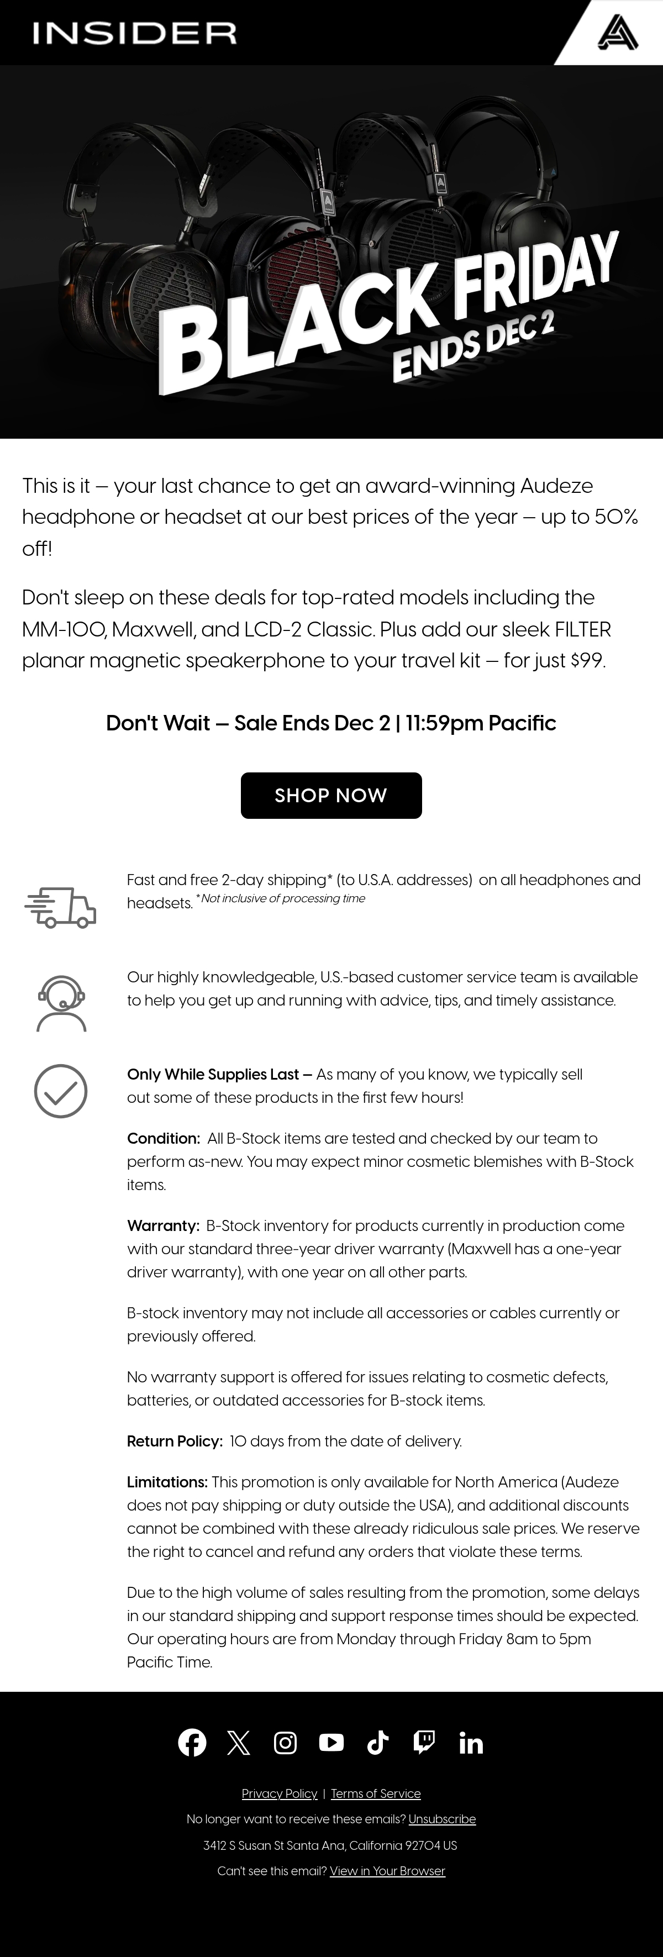Click the SHOP NOW button

331,796
